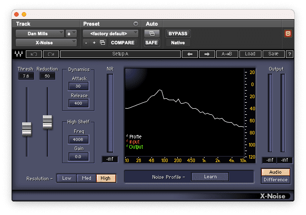Screen dimensions: 306x215
Task: Click the automation enable icon under Auto
Action: pyautogui.click(x=151, y=34)
